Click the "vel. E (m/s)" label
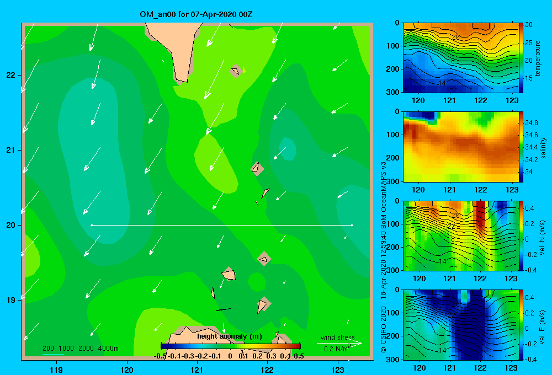Screen dimensions: 552x375 pos(543,326)
